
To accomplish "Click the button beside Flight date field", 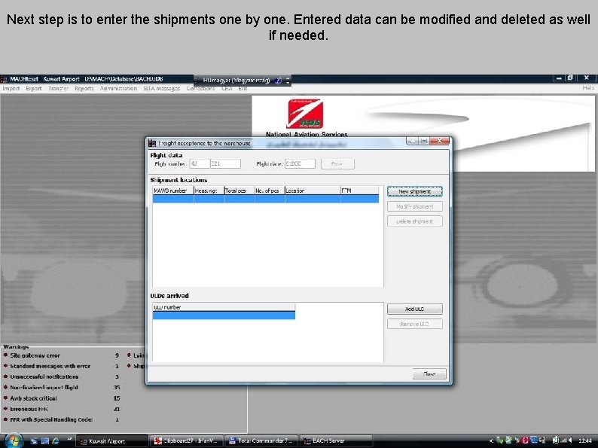I will coord(337,163).
